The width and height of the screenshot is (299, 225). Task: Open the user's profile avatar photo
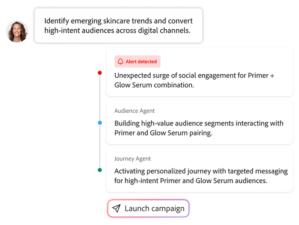17,32
